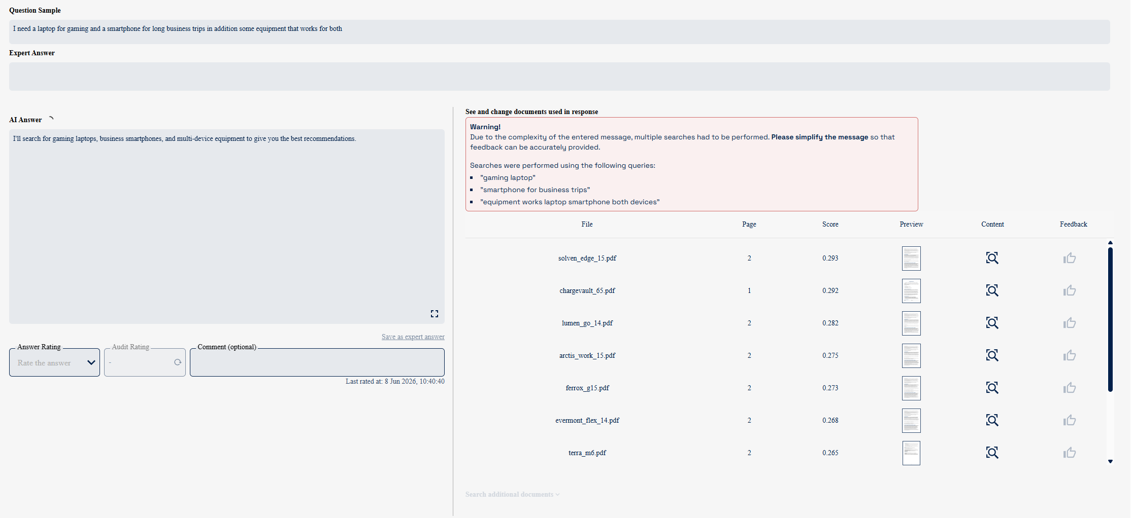This screenshot has height=518, width=1132.
Task: Click the Expert Answer text area
Action: pyautogui.click(x=559, y=77)
